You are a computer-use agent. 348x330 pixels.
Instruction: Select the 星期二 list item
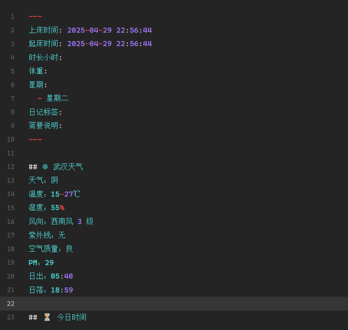pyautogui.click(x=57, y=99)
